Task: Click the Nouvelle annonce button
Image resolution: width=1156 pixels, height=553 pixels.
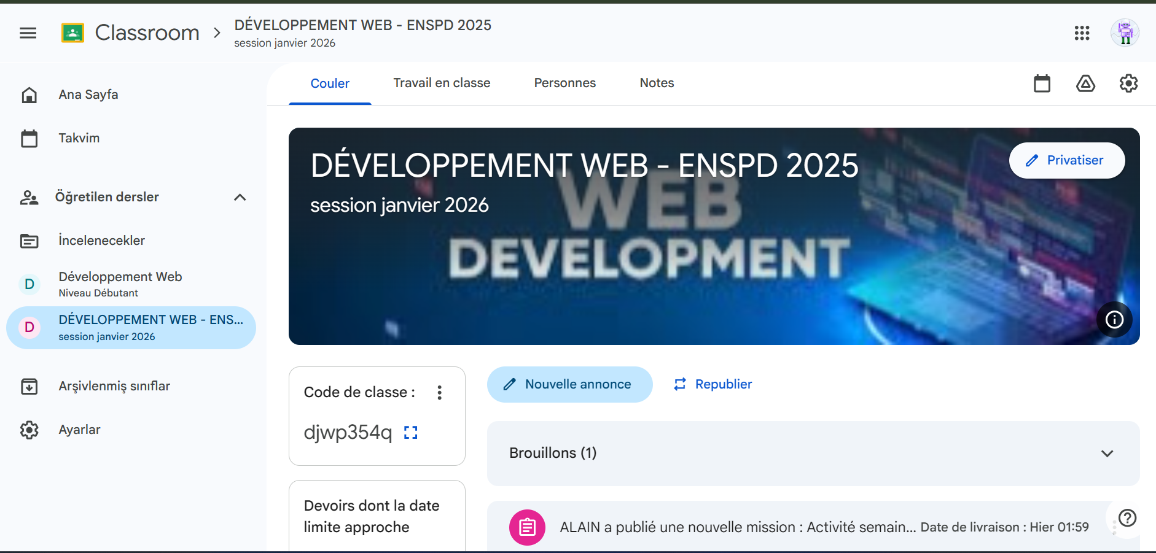Action: (569, 385)
